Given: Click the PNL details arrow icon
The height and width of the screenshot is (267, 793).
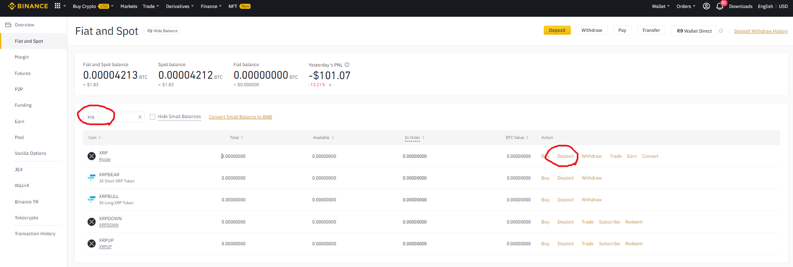Looking at the screenshot, I should coord(330,85).
